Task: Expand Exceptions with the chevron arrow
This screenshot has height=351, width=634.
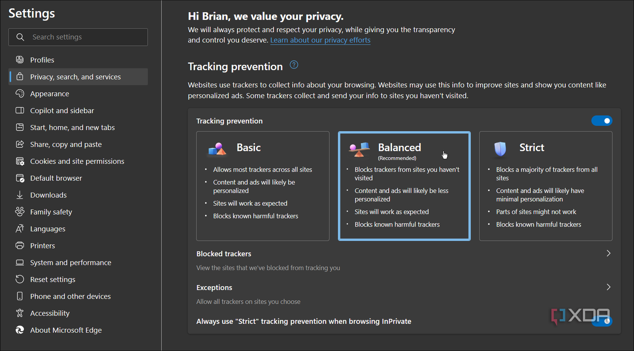Action: tap(608, 287)
